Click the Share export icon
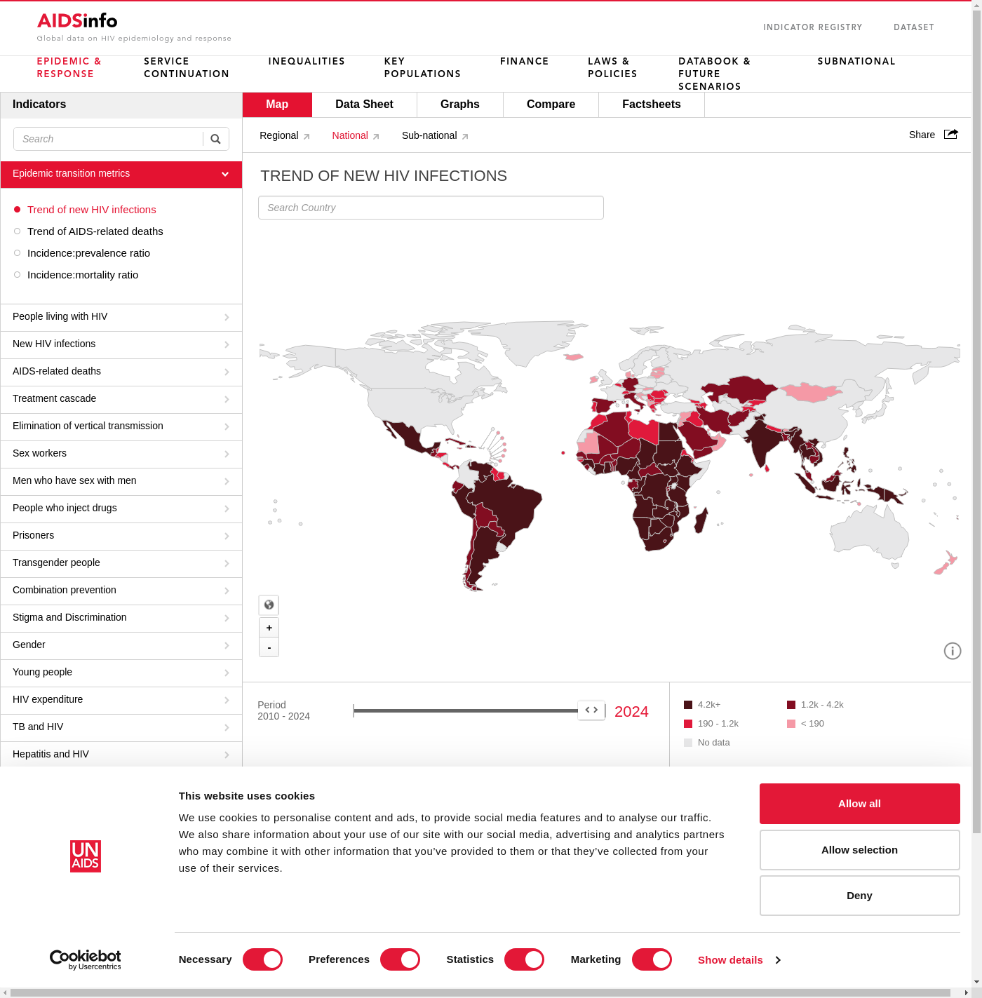Viewport: 982px width, 998px height. [950, 135]
